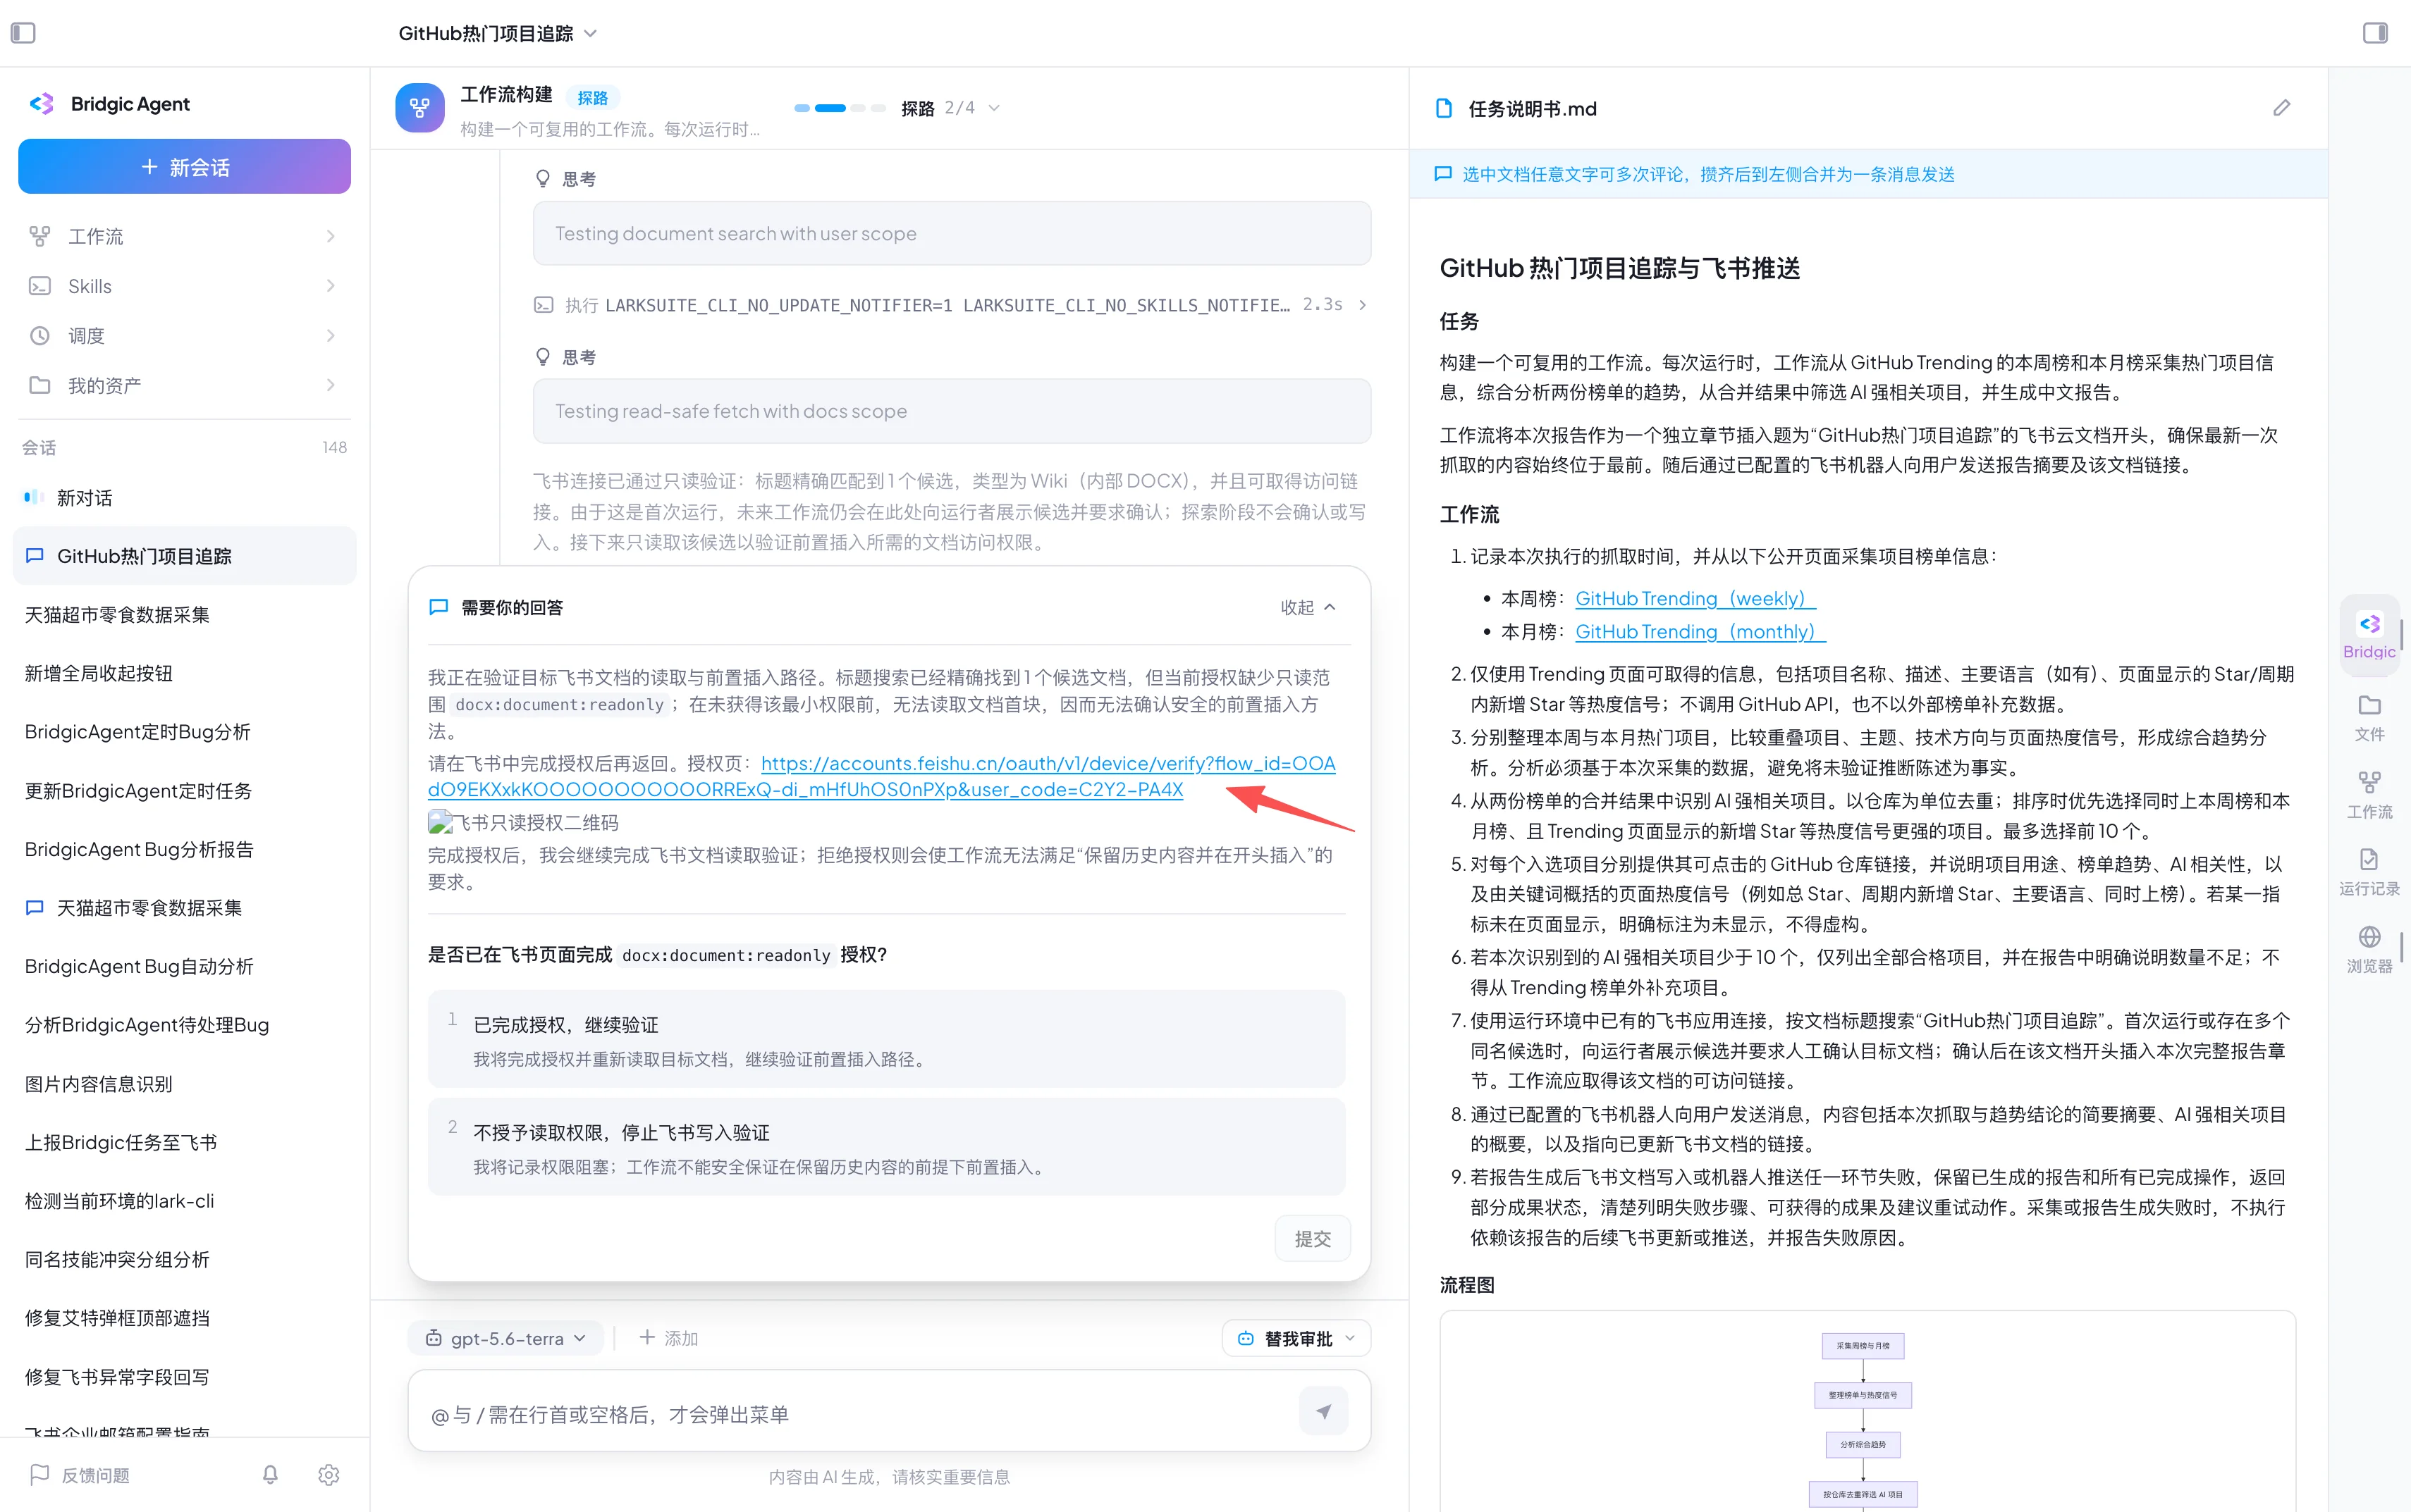Viewport: 2411px width, 1512px height.
Task: Expand 工作流 section in sidebar
Action: point(184,236)
